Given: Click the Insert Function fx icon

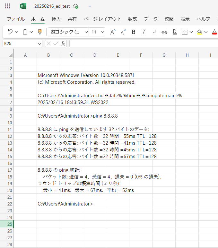Looking at the screenshot, I should pos(63,43).
